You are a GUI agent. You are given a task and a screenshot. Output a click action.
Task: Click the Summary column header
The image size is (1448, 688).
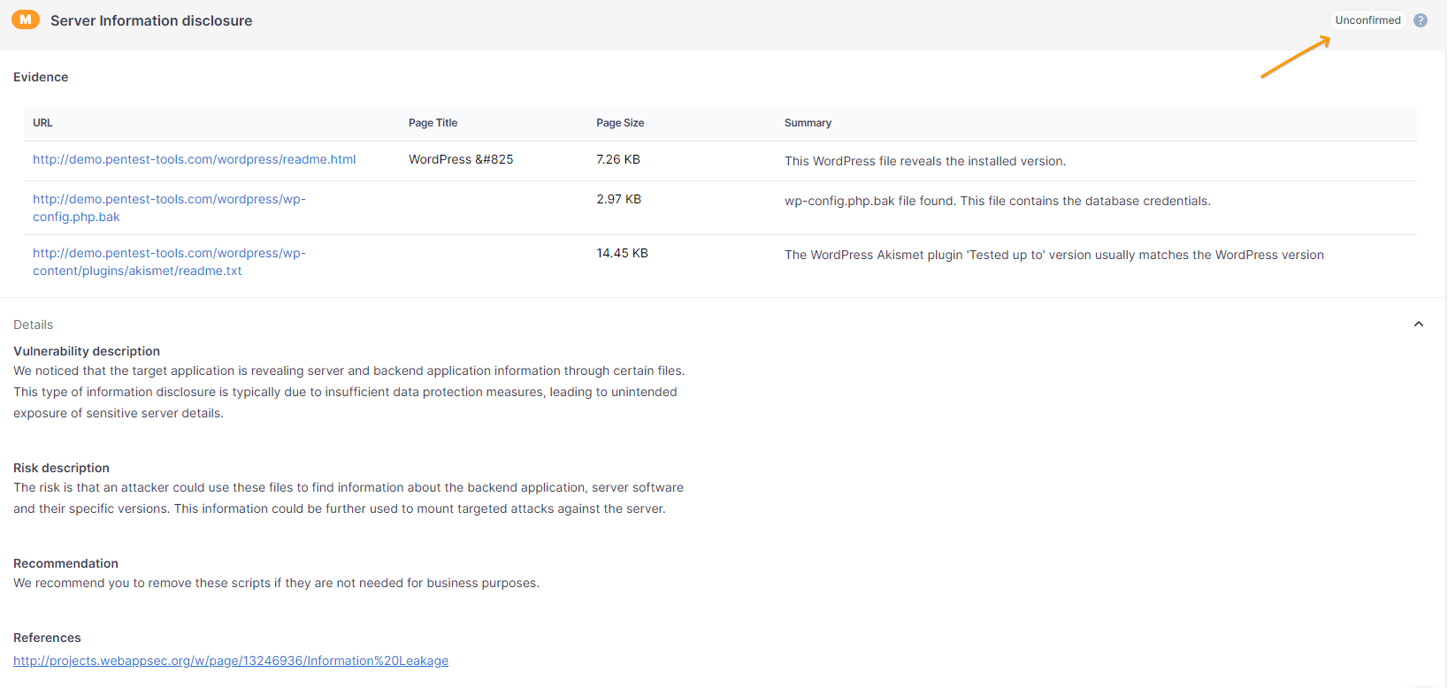[x=808, y=123]
